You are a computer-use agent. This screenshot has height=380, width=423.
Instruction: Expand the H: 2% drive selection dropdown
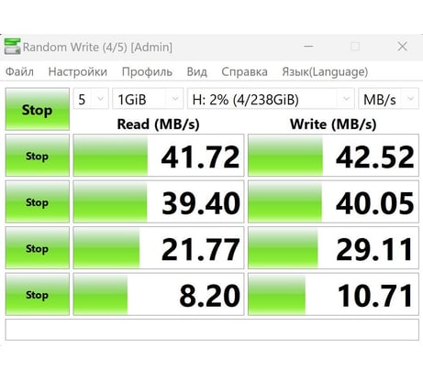tap(271, 99)
